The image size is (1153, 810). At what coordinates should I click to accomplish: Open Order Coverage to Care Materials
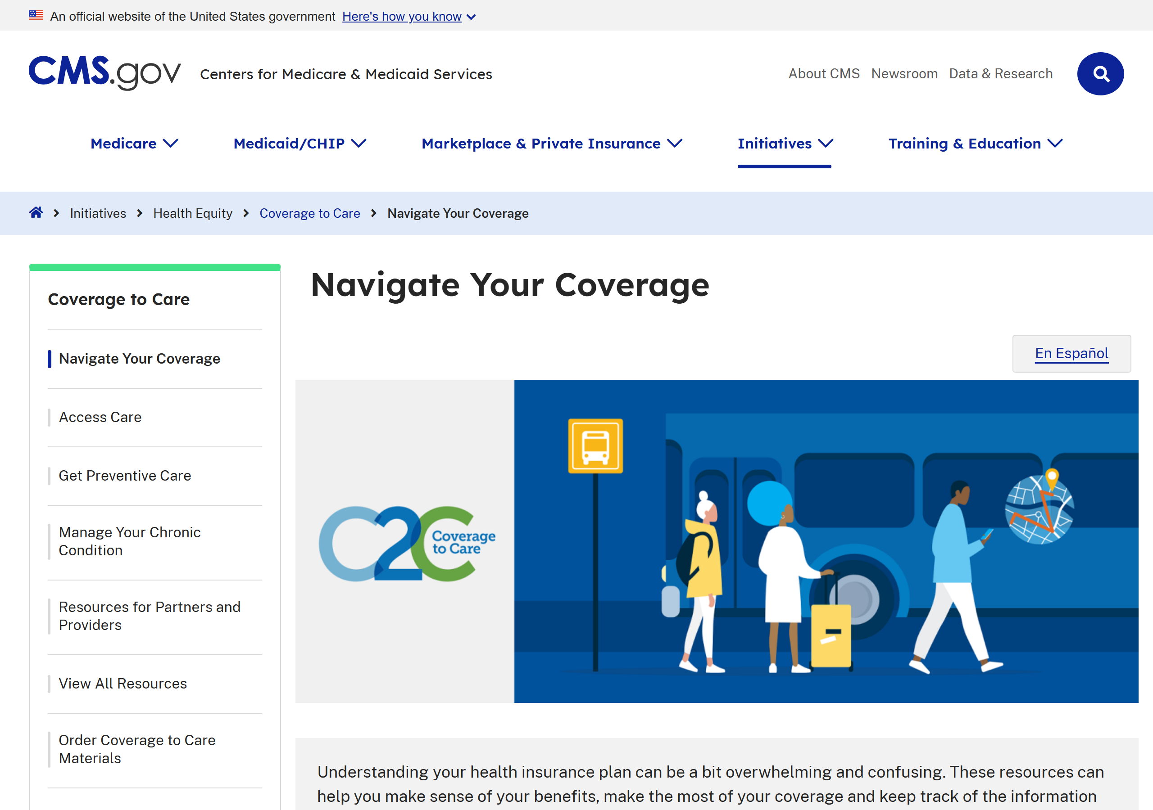click(136, 749)
